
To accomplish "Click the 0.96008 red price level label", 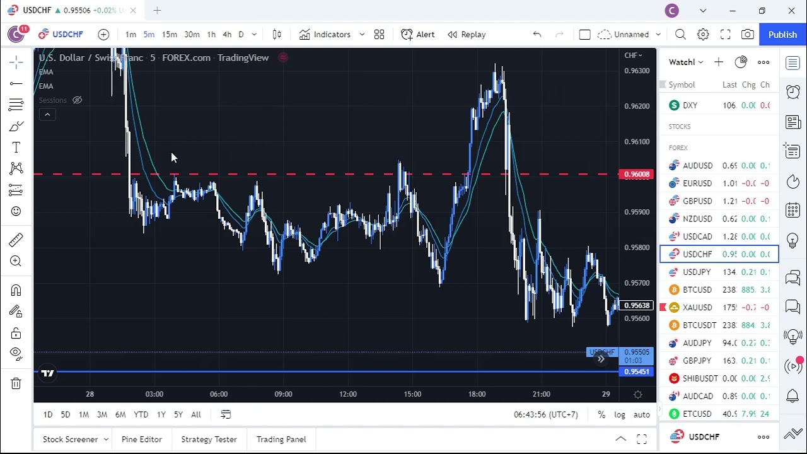I will click(636, 174).
